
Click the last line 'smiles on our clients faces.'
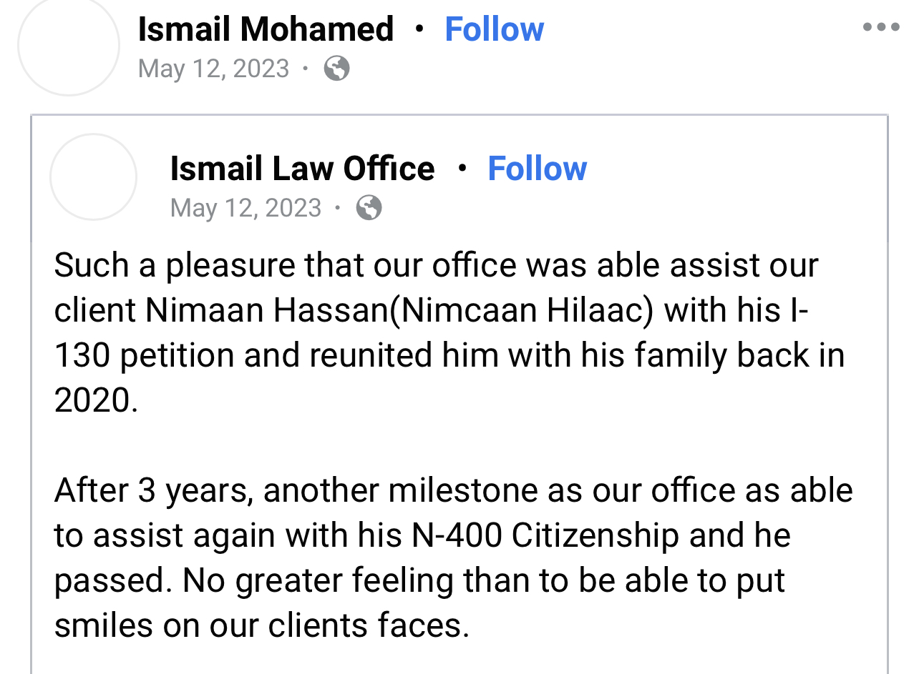click(262, 625)
